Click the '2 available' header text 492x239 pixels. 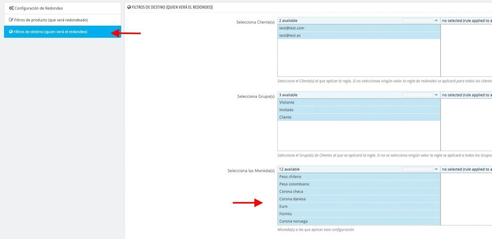(288, 21)
